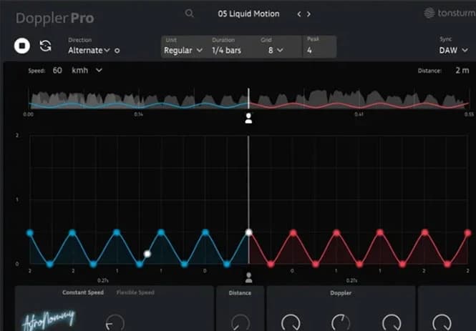476x331 pixels.
Task: Select the white center node on playhead
Action: [x=248, y=232]
